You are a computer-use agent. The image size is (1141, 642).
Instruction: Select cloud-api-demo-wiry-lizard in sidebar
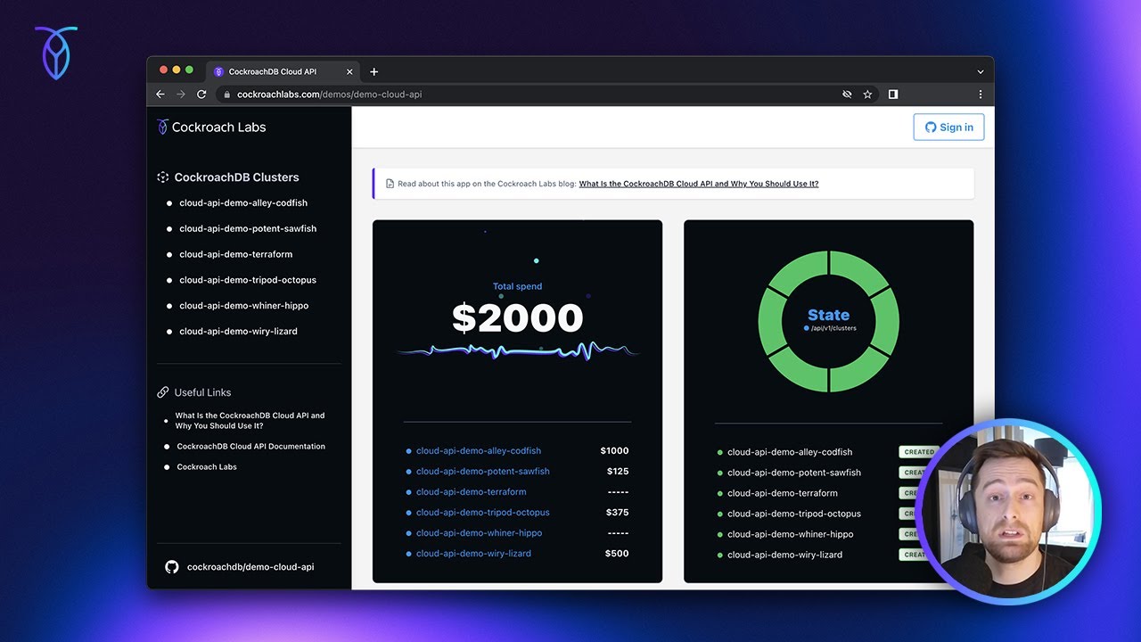[239, 332]
